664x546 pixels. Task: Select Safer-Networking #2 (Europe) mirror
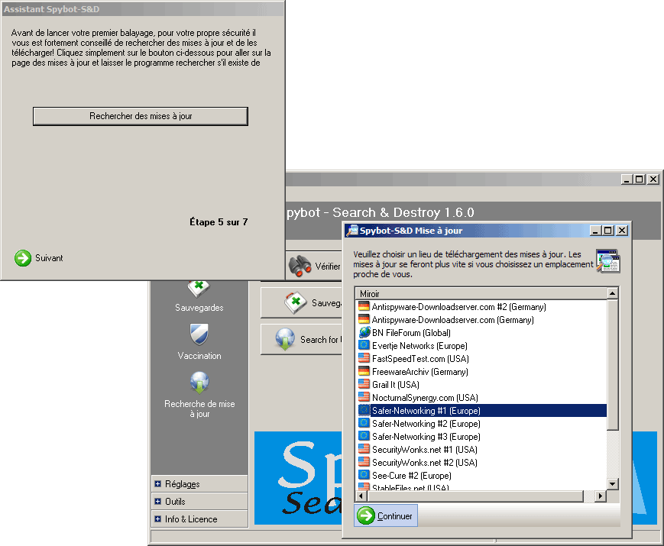click(426, 423)
